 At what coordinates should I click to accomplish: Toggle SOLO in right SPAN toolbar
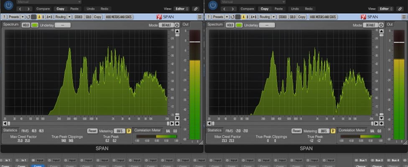tap(293, 17)
